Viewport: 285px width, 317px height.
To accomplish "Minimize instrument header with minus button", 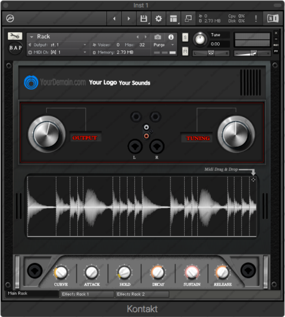I will 276,39.
